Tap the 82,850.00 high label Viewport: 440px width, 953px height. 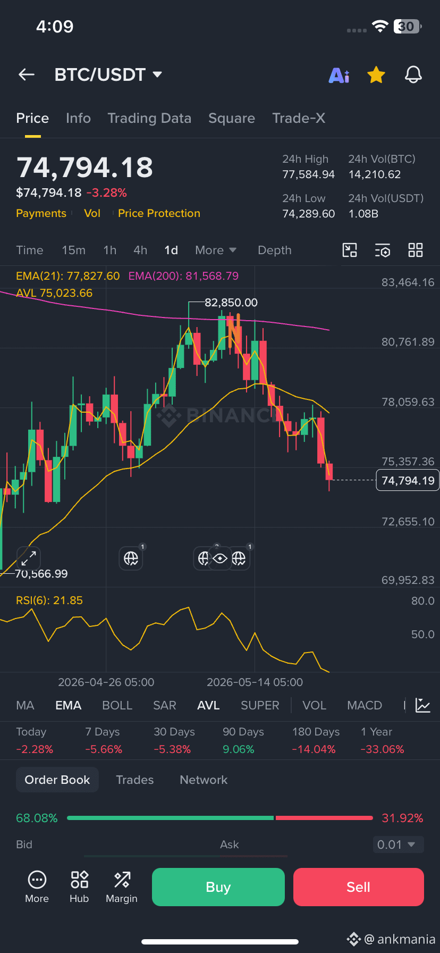pos(231,303)
